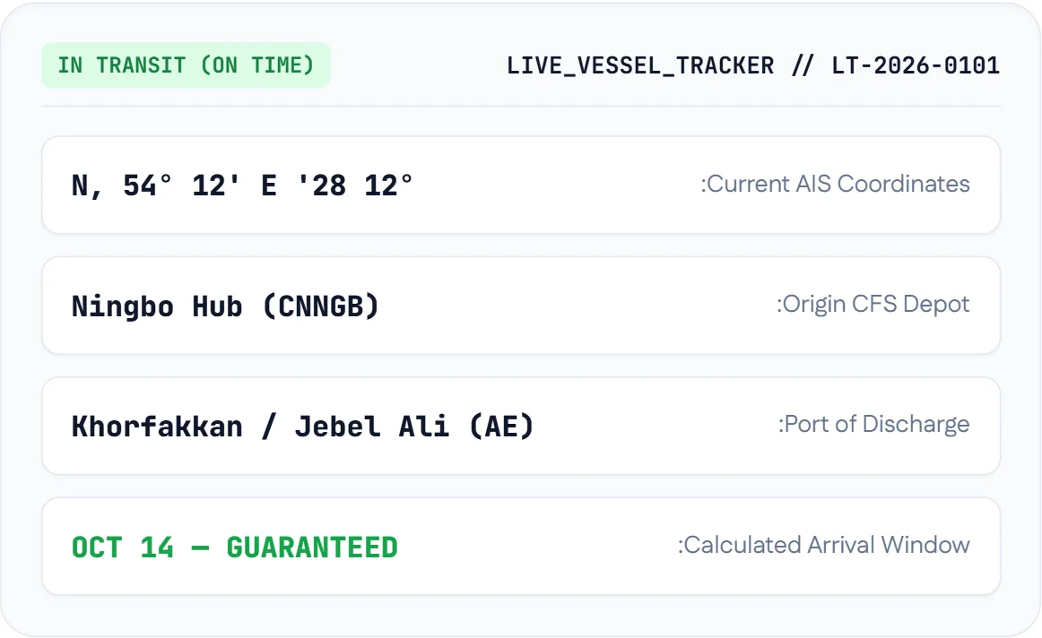Click the Port of Discharge label
Image resolution: width=1042 pixels, height=638 pixels.
coord(874,424)
